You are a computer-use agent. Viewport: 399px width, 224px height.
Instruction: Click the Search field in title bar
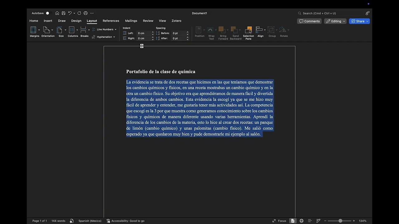(330, 13)
